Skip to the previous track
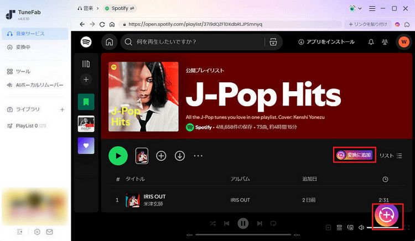Image resolution: width=415 pixels, height=241 pixels. [227, 223]
